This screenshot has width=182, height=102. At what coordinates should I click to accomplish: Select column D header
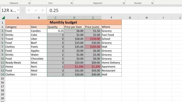(74, 18)
